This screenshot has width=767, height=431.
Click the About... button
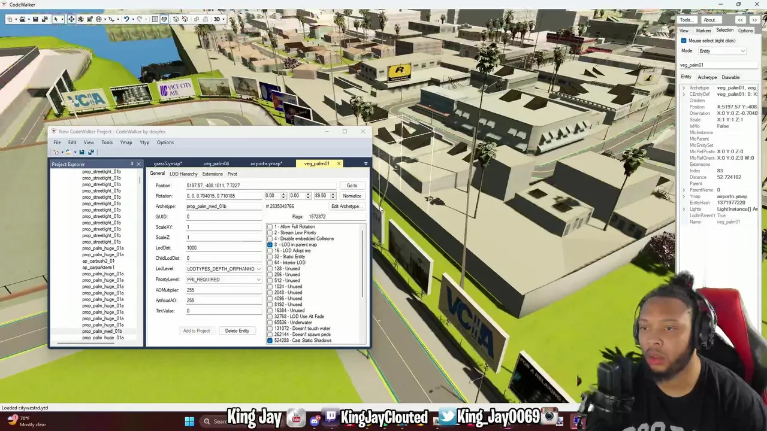(x=710, y=20)
